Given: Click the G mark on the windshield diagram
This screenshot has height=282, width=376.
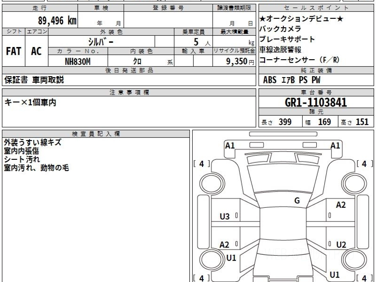Looking at the screenshot, I should [297, 201].
